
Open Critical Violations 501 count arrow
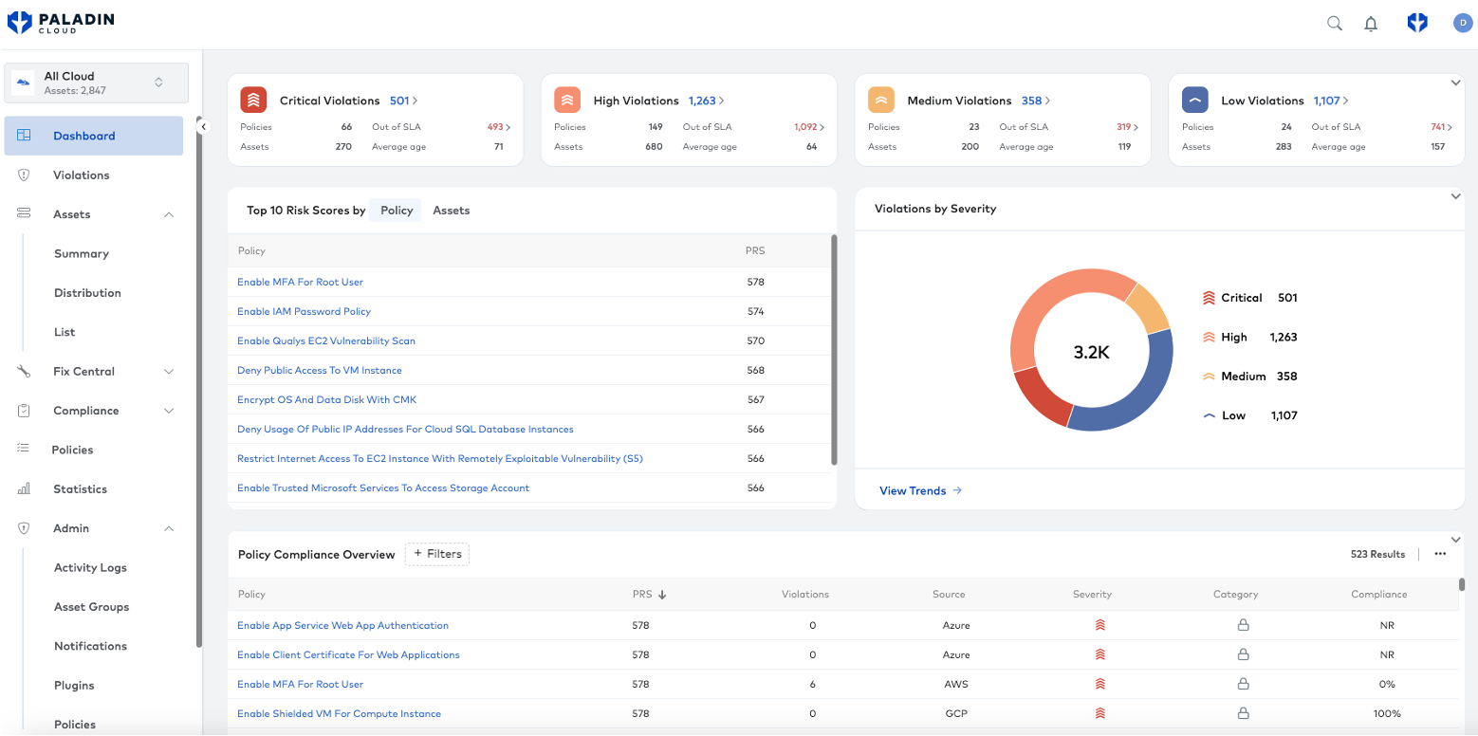tap(415, 101)
